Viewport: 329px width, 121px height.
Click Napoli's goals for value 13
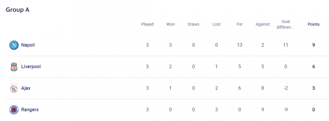(240, 45)
